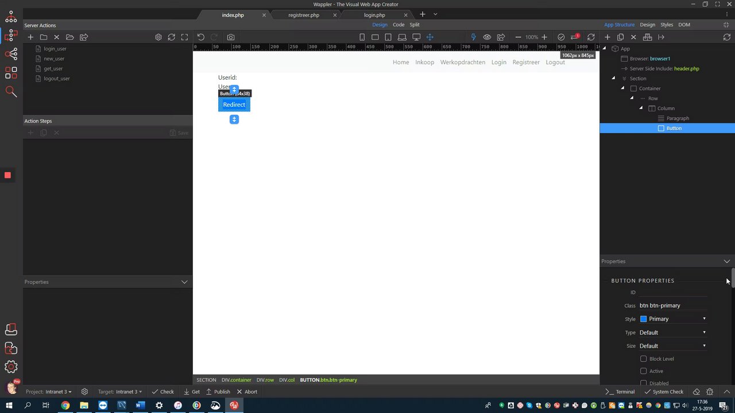Screen dimensions: 735x413
Task: Add a new server action with the plus icon
Action: pyautogui.click(x=30, y=37)
